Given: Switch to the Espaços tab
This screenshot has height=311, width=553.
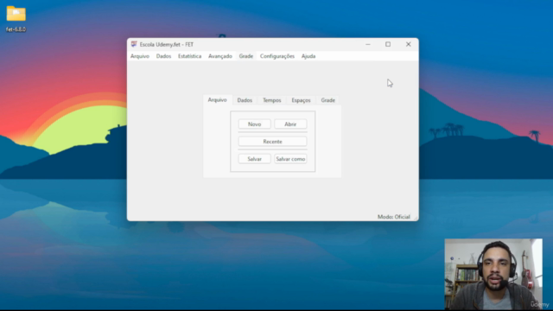Looking at the screenshot, I should 301,100.
